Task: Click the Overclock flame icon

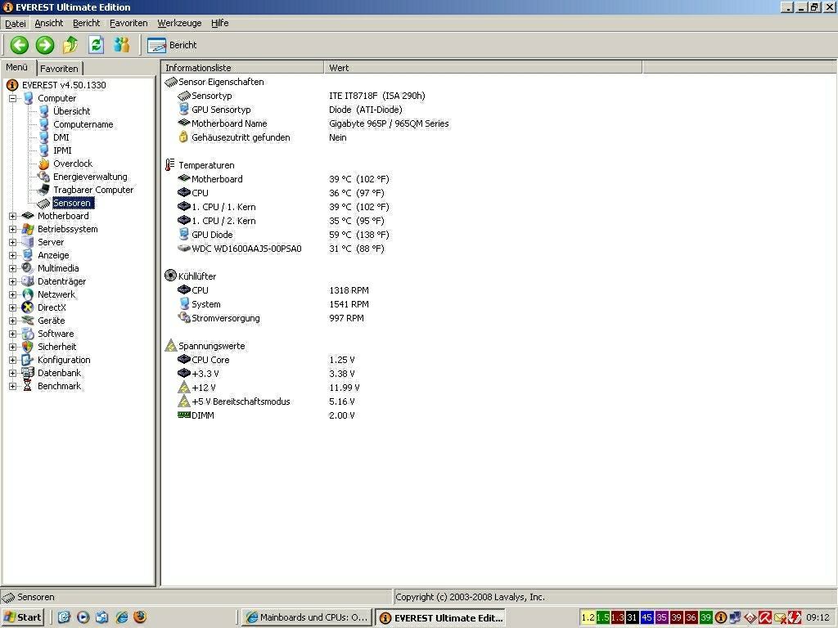Action: [x=43, y=164]
